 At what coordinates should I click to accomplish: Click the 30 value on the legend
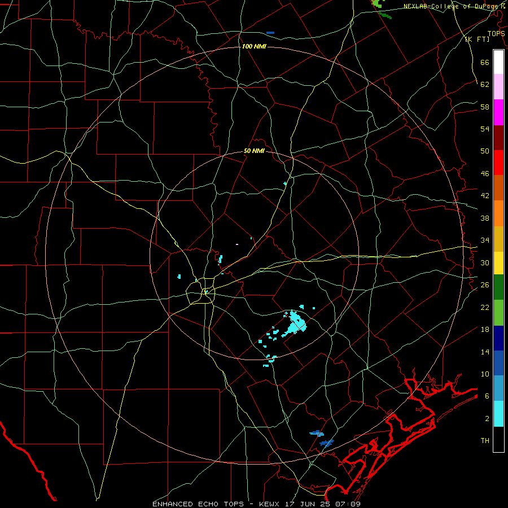point(485,262)
